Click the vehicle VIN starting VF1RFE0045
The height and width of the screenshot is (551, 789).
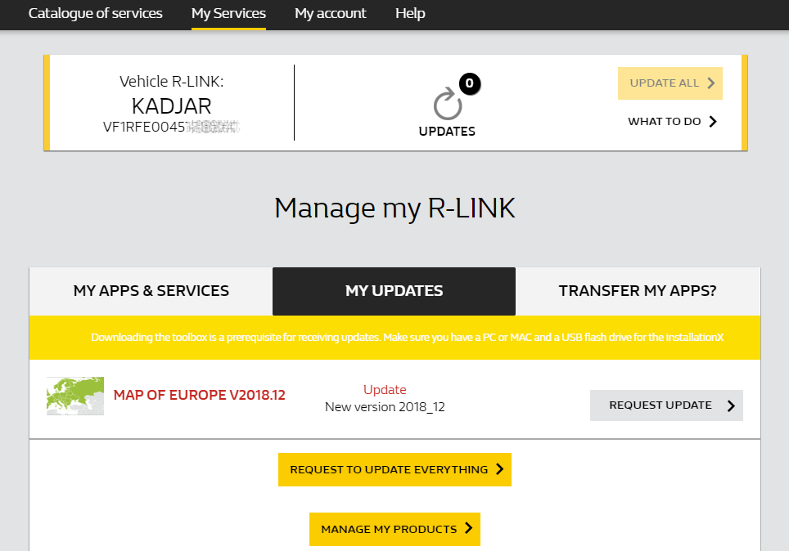click(172, 127)
